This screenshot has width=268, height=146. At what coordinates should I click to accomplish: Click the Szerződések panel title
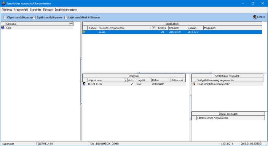pos(172,24)
